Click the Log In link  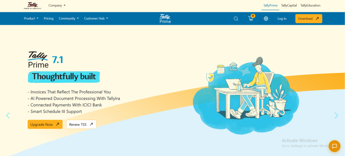(x=282, y=19)
